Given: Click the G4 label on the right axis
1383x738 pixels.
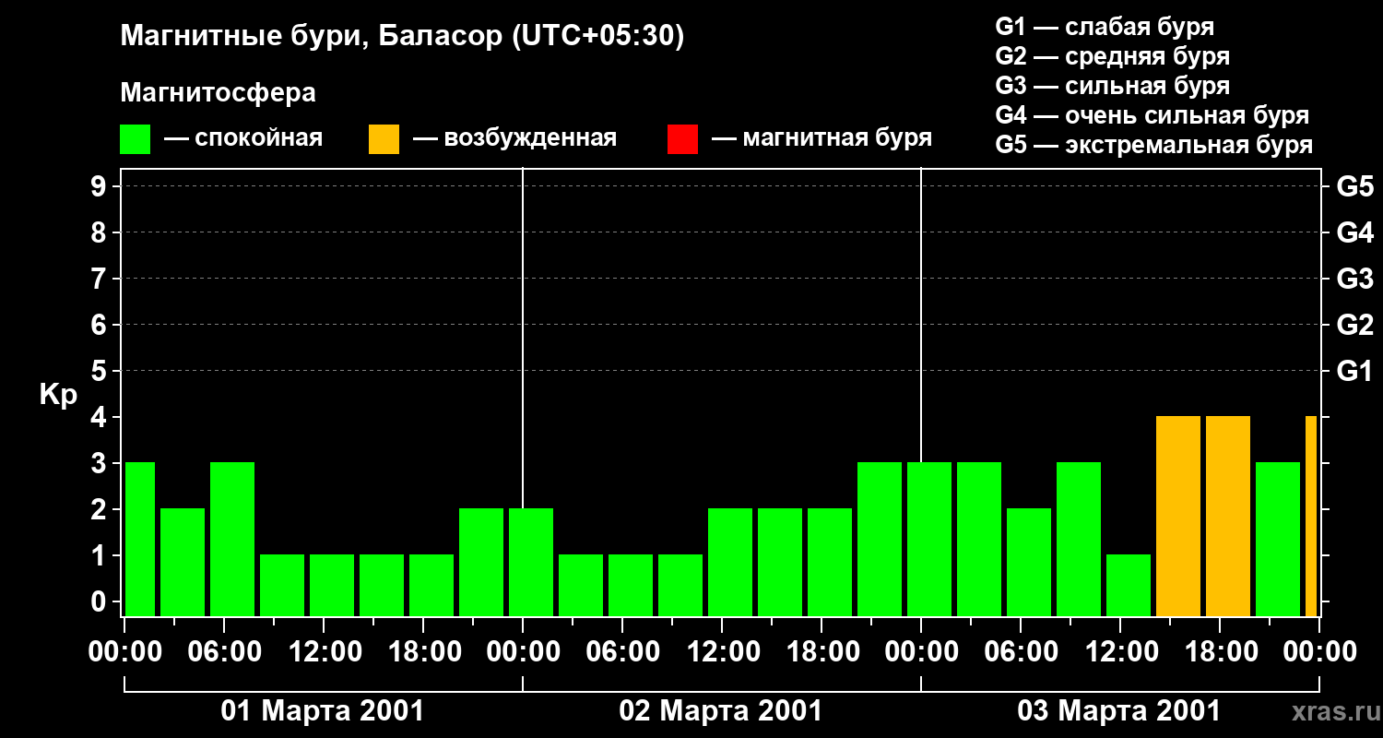Looking at the screenshot, I should click(x=1354, y=232).
